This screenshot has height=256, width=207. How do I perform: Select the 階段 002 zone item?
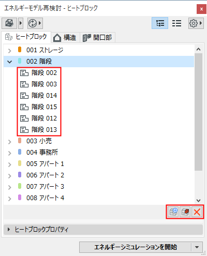coord(44,73)
